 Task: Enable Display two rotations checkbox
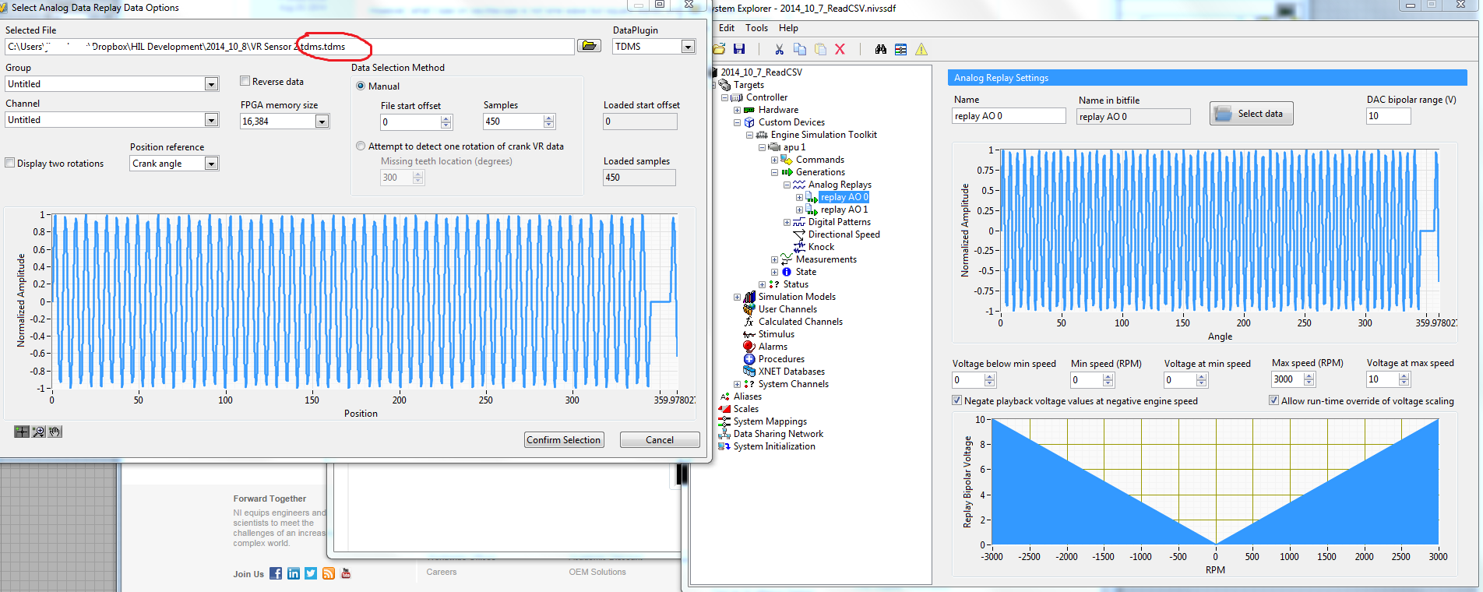point(10,163)
